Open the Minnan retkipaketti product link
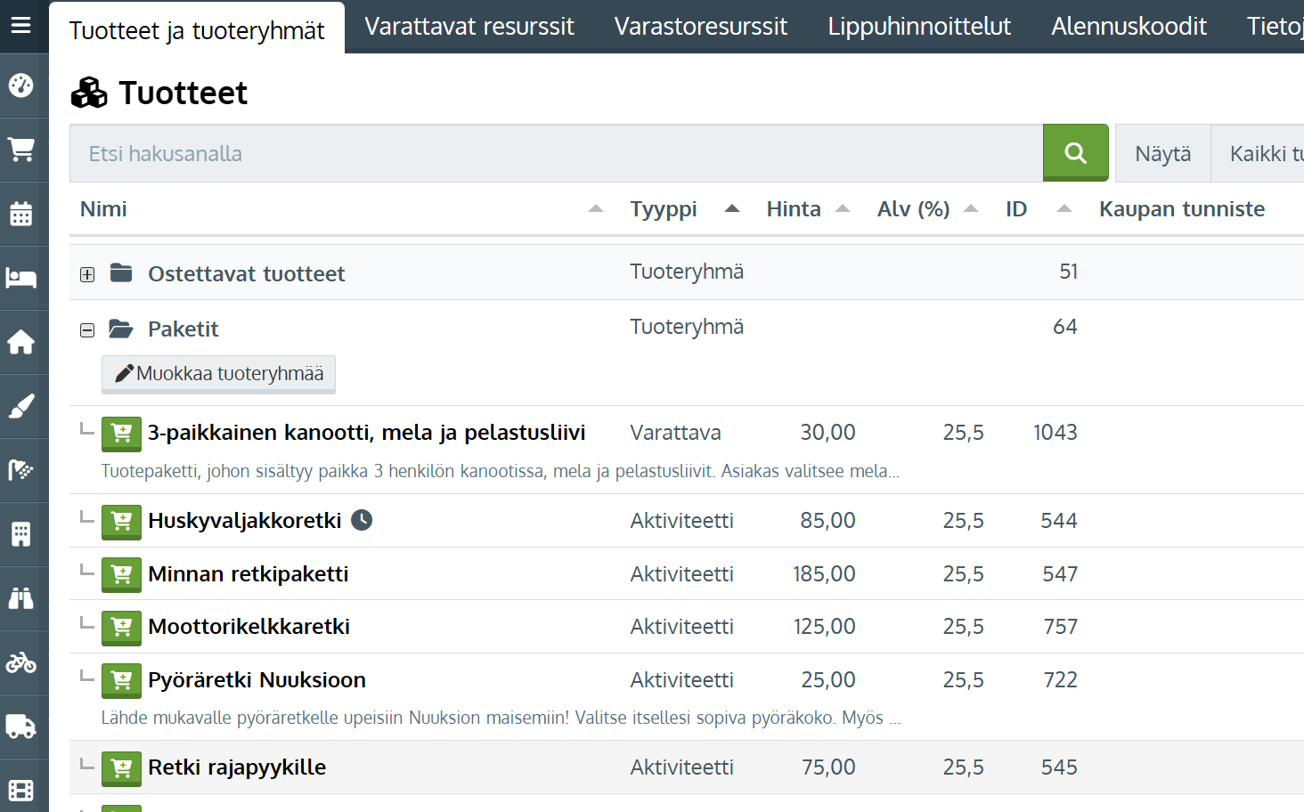This screenshot has height=812, width=1304. [249, 574]
